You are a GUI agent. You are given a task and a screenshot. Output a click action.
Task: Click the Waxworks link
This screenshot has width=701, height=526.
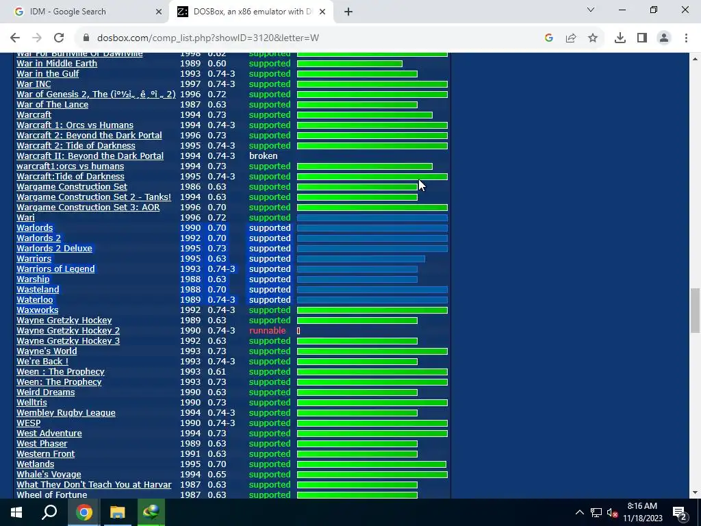click(x=37, y=310)
